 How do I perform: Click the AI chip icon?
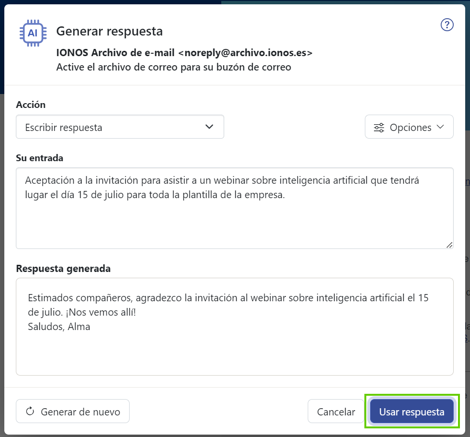33,33
